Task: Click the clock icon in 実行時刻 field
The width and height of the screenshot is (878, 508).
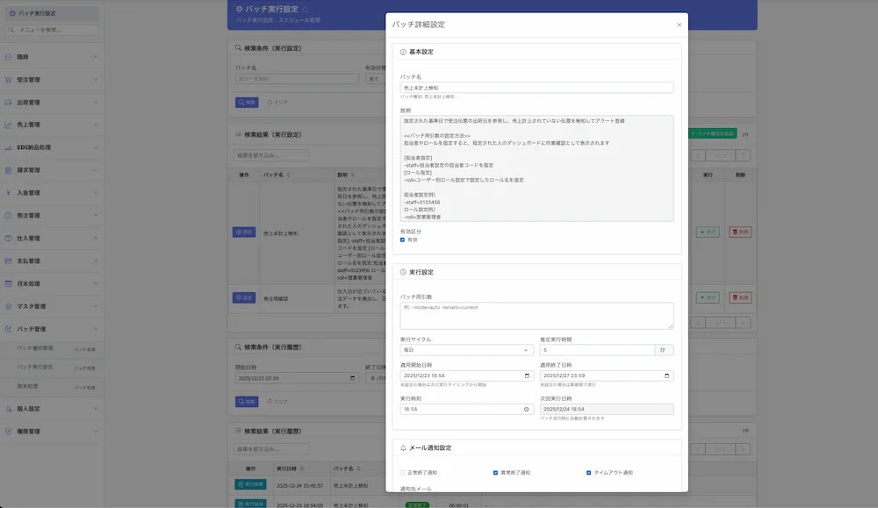Action: tap(527, 409)
